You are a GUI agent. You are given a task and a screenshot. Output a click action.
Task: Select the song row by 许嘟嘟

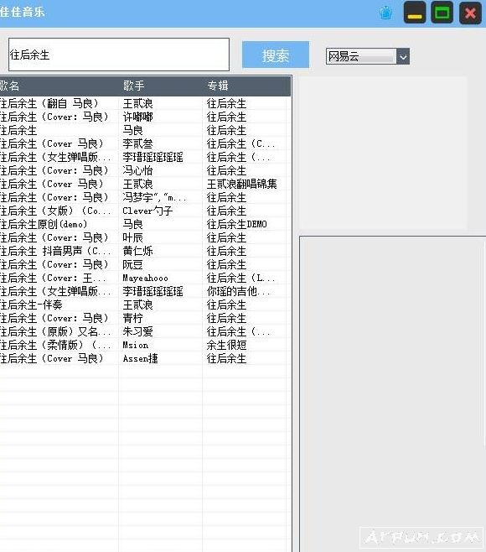[x=143, y=117]
